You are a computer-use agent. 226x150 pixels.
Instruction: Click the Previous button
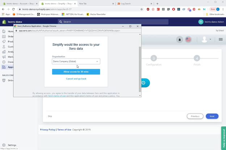(195, 116)
